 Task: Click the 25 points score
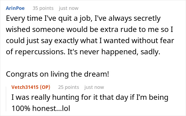tap(68, 87)
